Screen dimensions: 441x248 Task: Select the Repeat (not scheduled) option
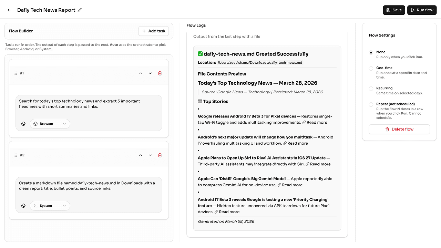[x=371, y=104]
